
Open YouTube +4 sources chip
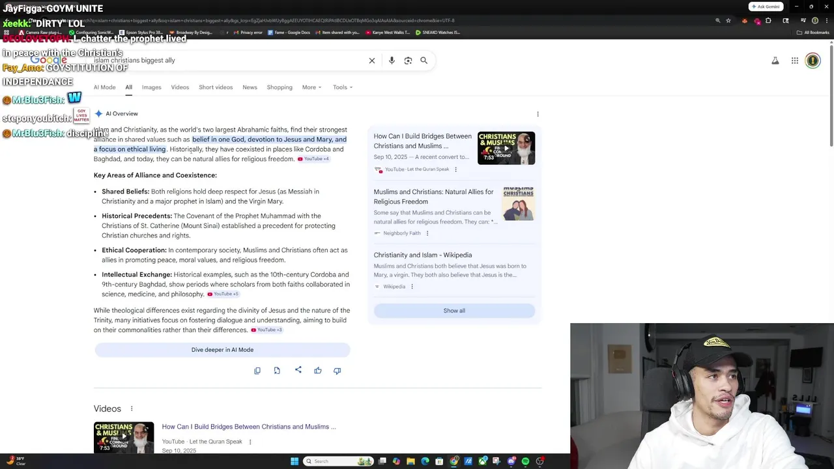[x=313, y=159]
